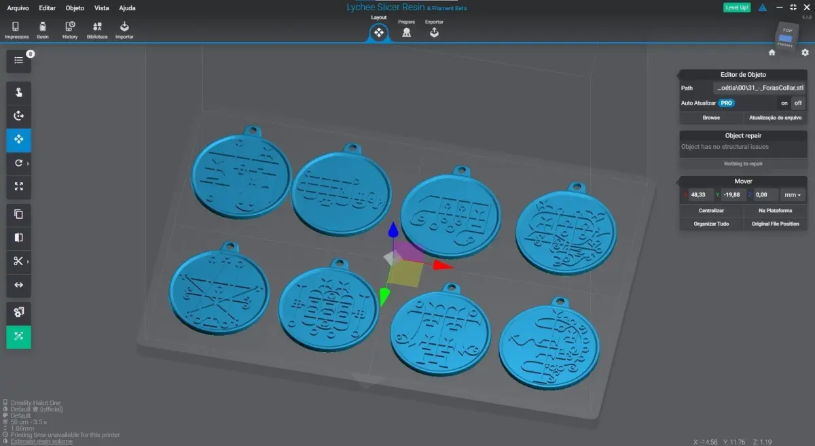The width and height of the screenshot is (815, 446).
Task: Open the Vista menu
Action: click(102, 8)
